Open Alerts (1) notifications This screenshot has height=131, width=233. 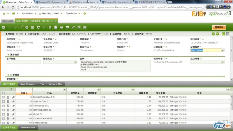(x=45, y=13)
